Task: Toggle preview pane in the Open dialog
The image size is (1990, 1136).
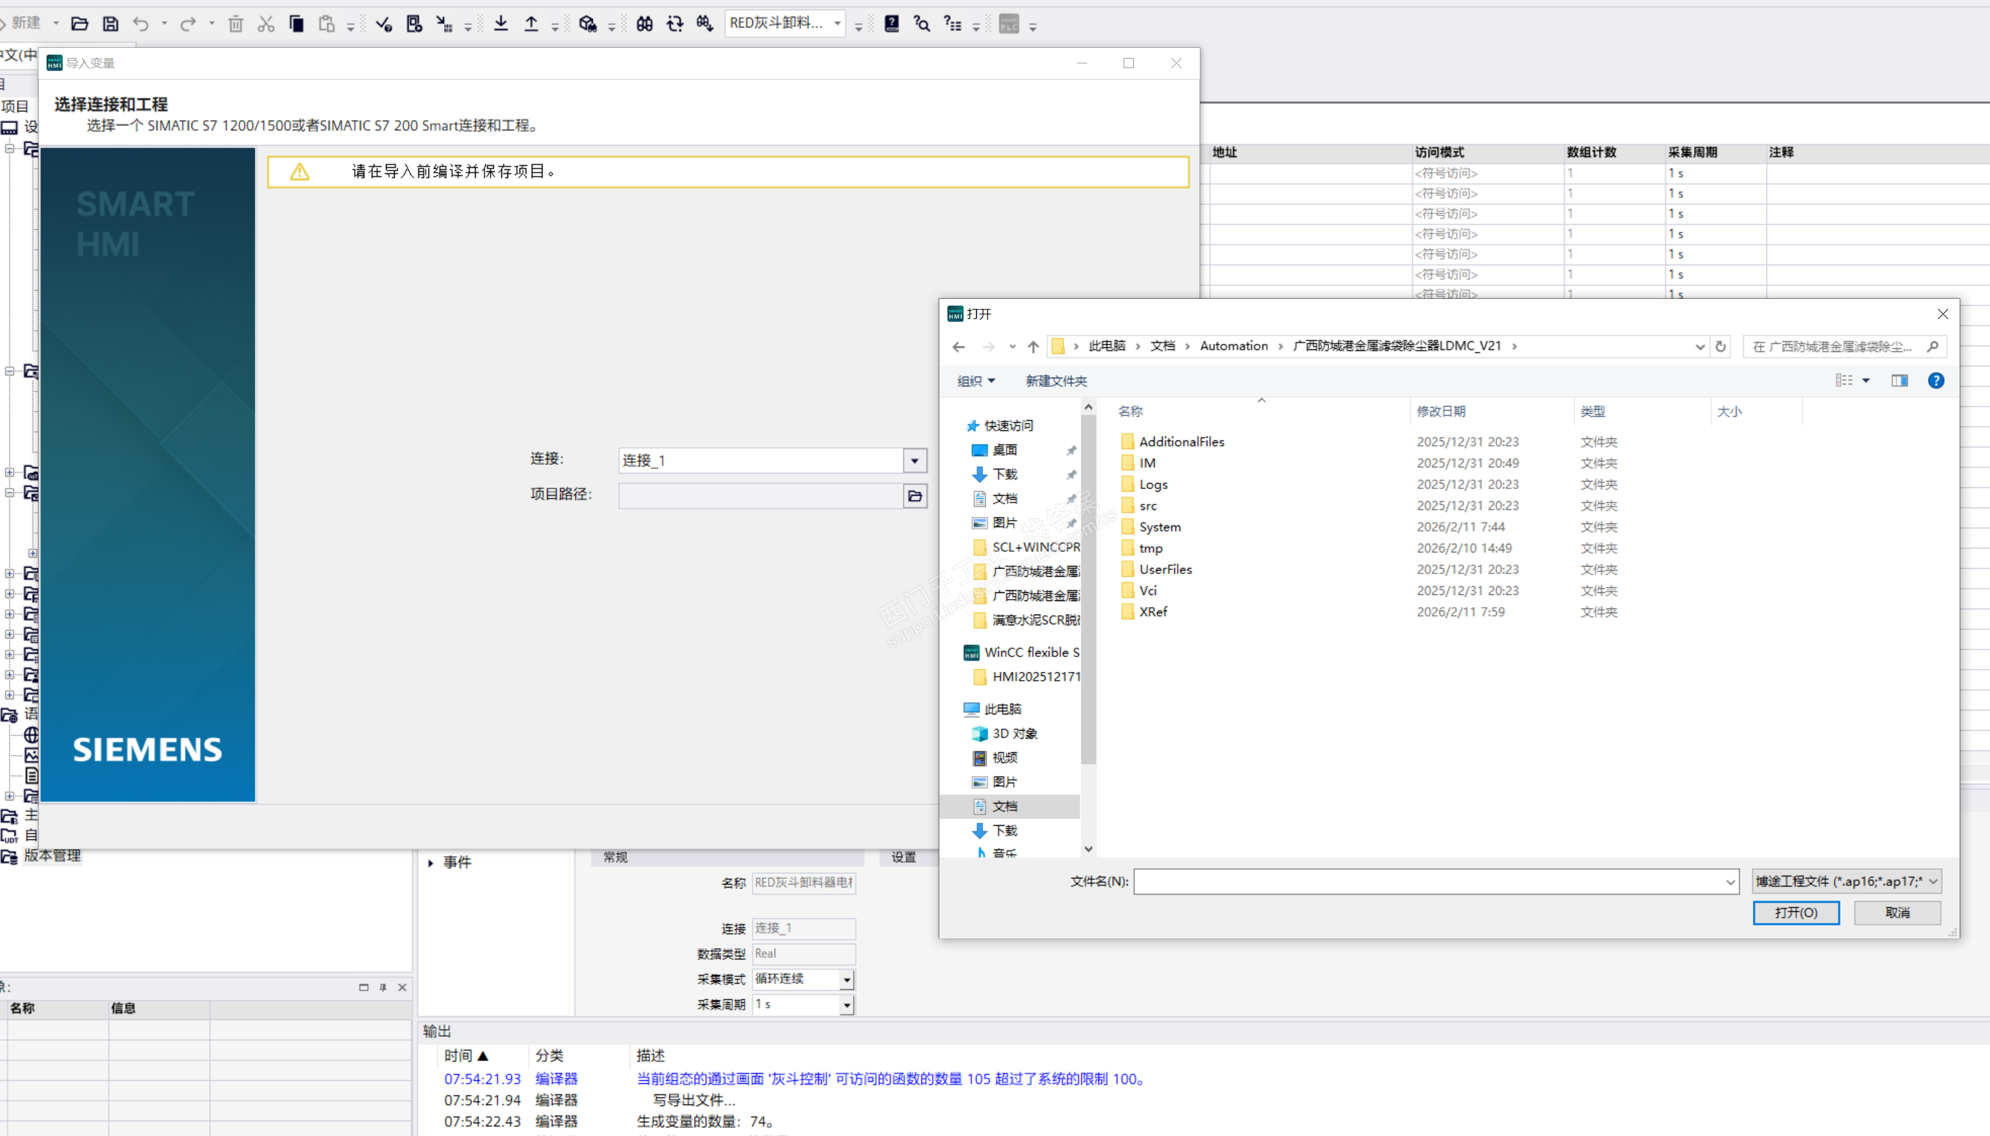Action: pos(1899,380)
